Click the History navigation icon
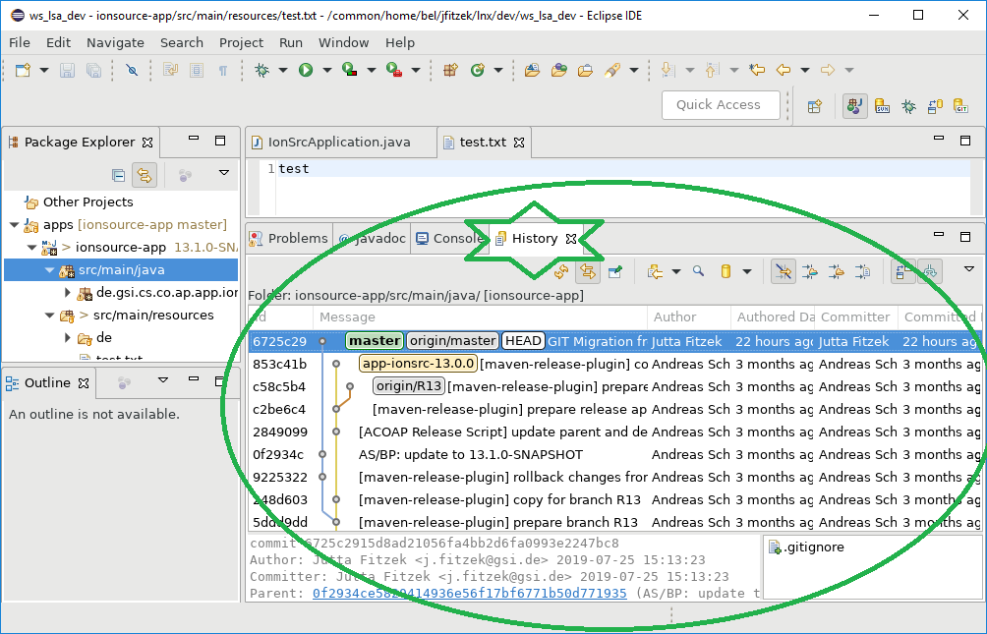987x634 pixels. (656, 272)
